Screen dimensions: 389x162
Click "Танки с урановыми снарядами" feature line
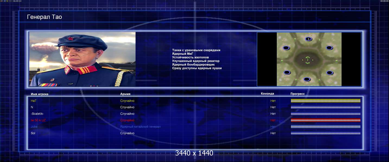point(196,50)
